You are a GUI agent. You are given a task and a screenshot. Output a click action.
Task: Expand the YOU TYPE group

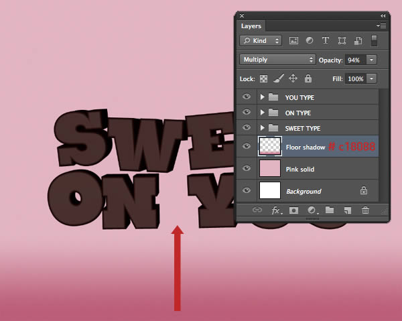point(262,97)
